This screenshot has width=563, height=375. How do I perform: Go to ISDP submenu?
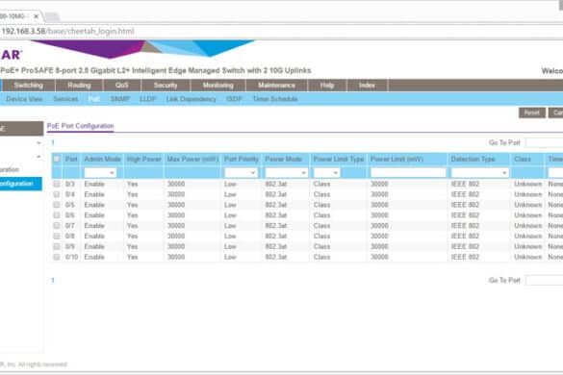pyautogui.click(x=234, y=99)
